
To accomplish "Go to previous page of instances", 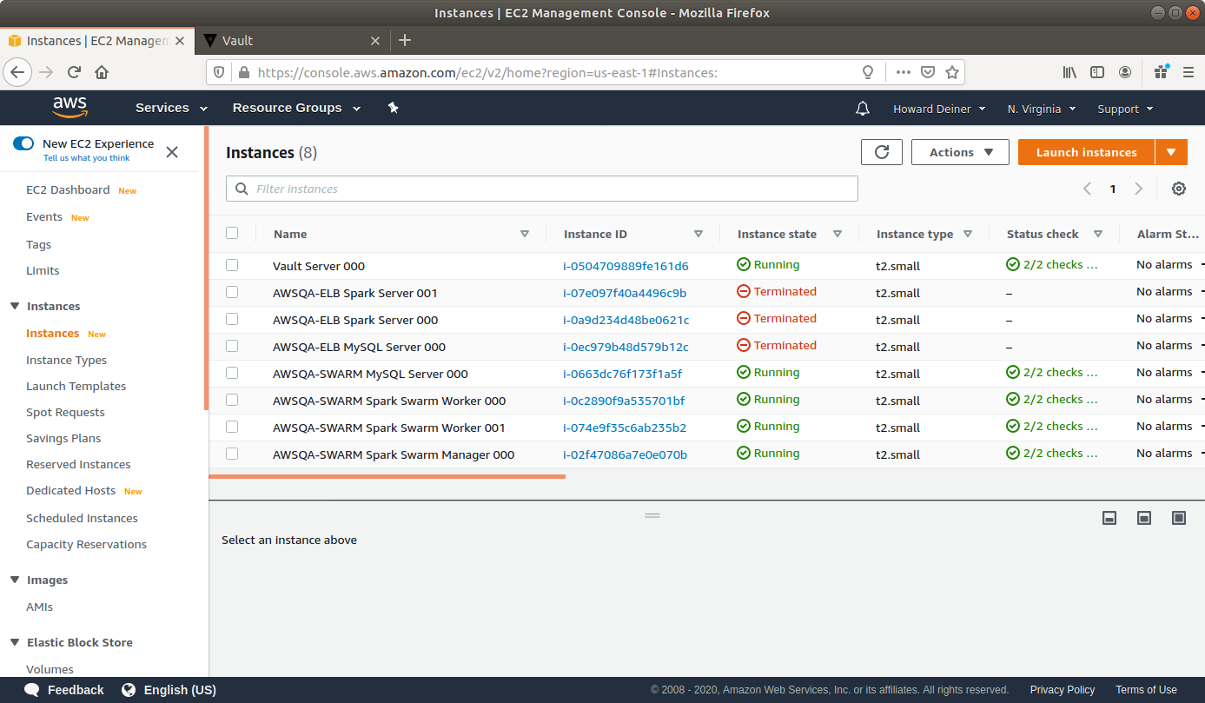I will tap(1087, 189).
